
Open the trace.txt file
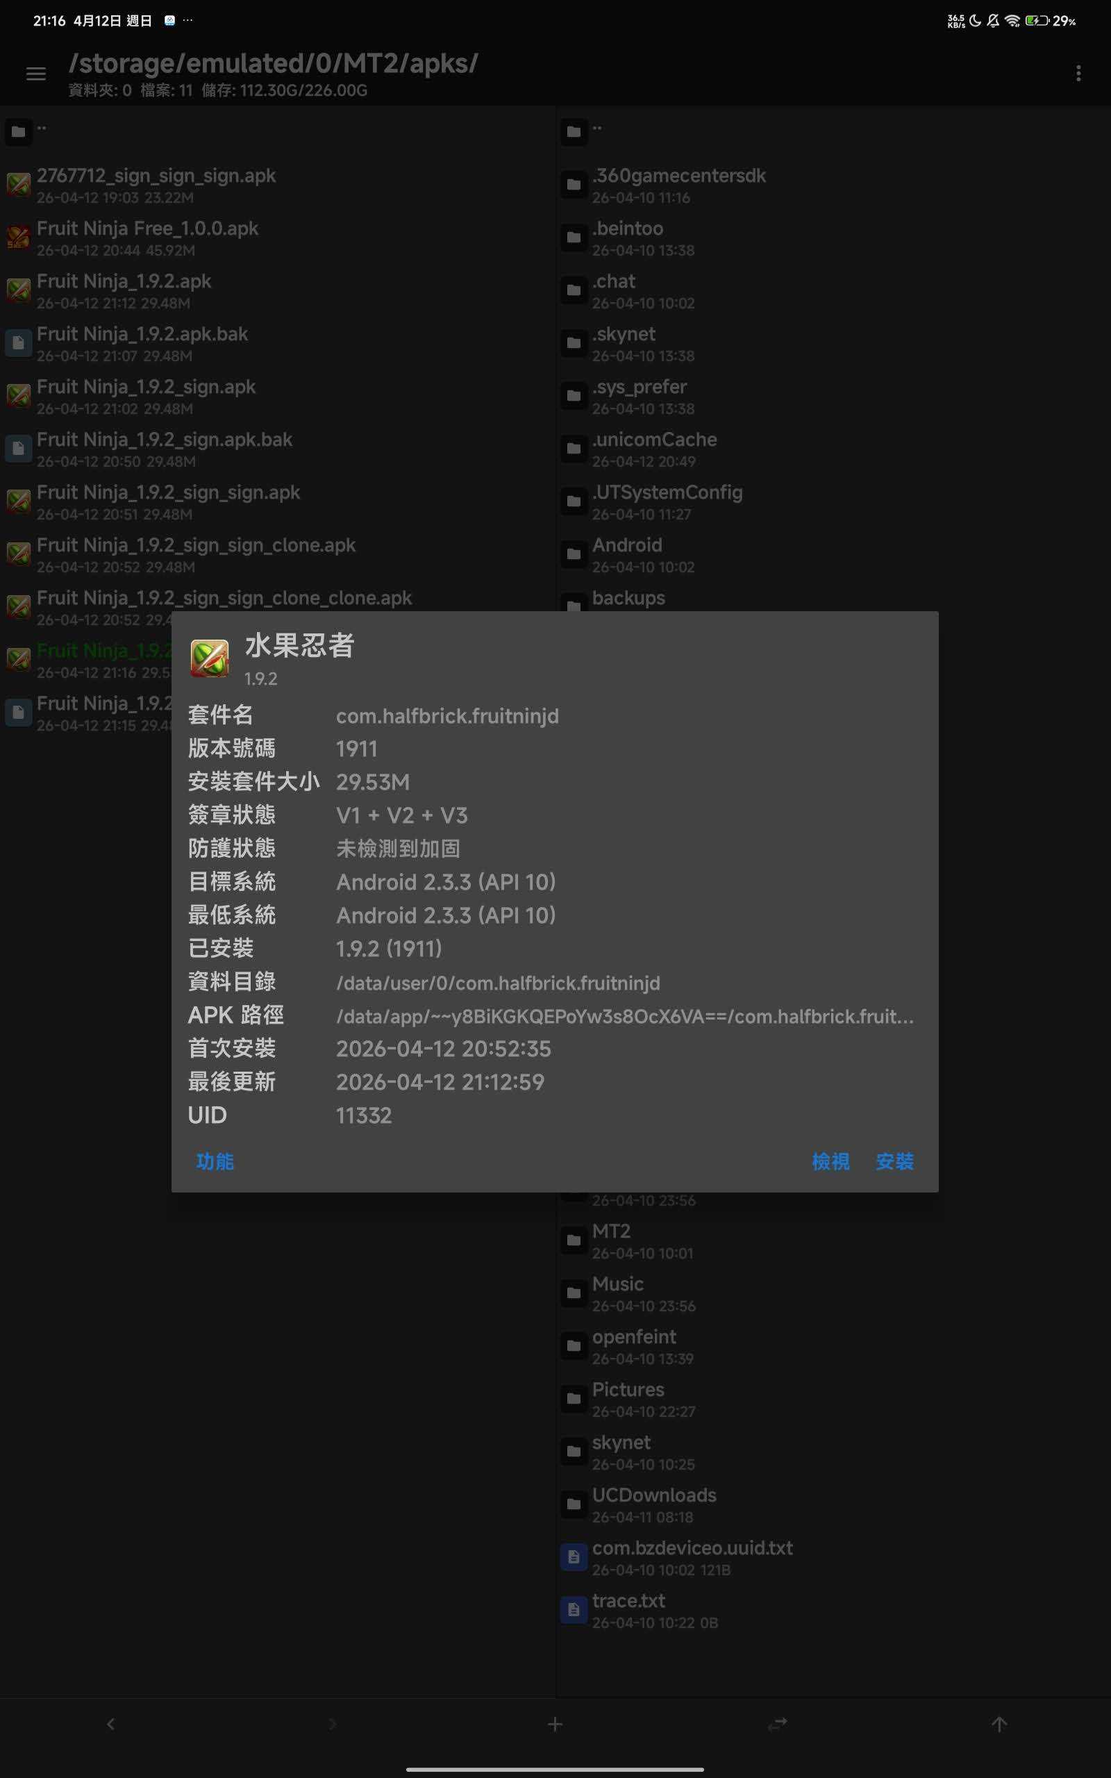pos(628,1610)
